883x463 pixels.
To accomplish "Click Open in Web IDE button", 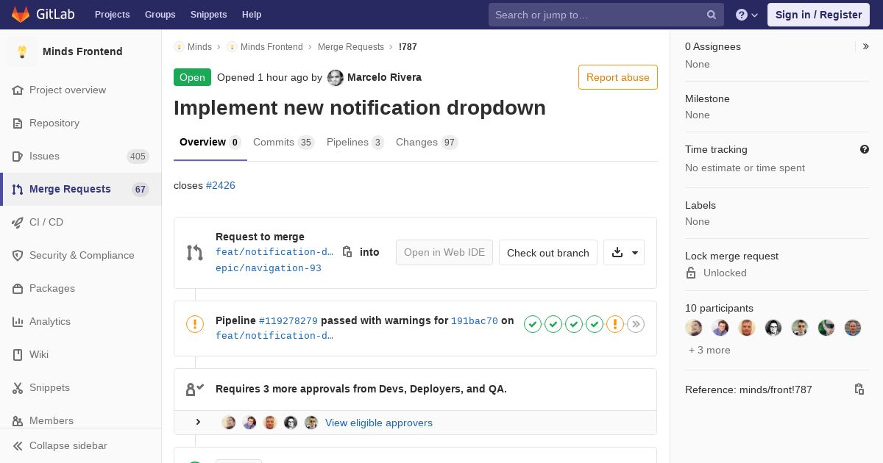I will pos(444,253).
